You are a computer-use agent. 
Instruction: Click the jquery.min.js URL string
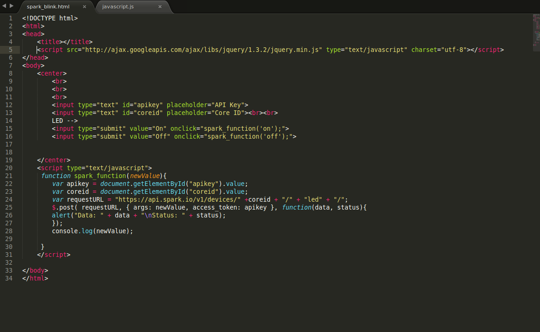tap(202, 50)
